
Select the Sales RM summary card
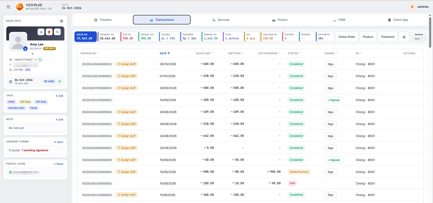(86, 37)
